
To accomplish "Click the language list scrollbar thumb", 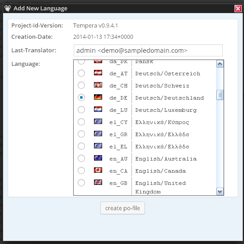I will tap(220, 95).
